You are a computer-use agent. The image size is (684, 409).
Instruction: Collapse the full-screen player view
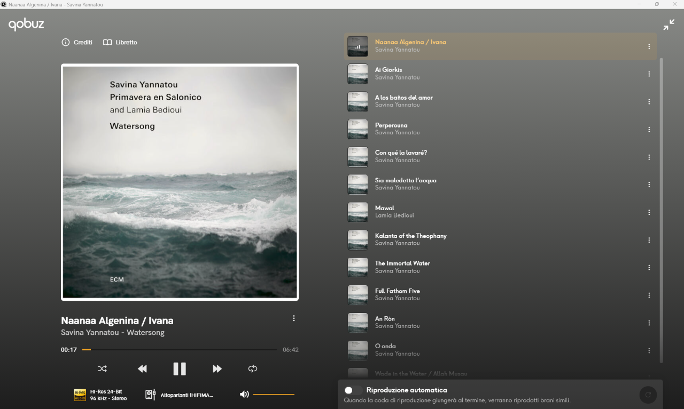[x=669, y=25]
